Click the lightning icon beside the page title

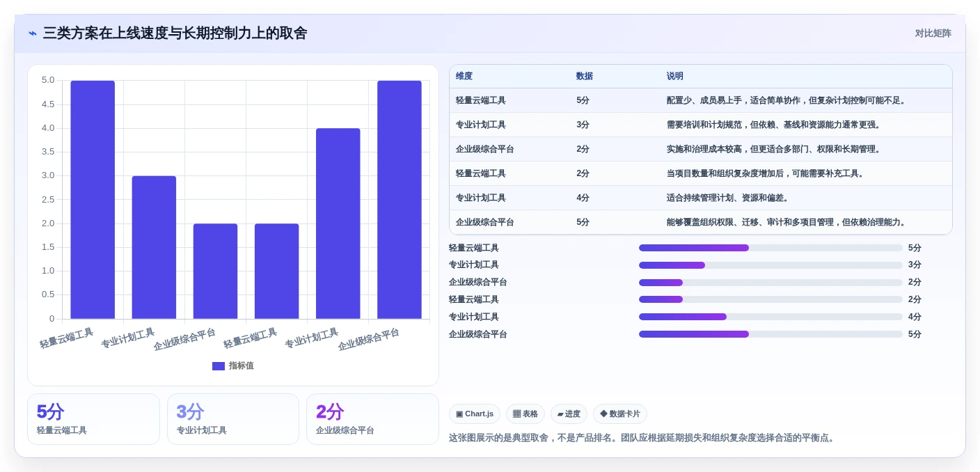tap(33, 33)
